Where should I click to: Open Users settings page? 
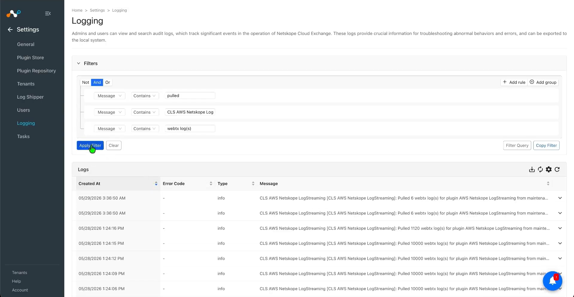(x=23, y=110)
